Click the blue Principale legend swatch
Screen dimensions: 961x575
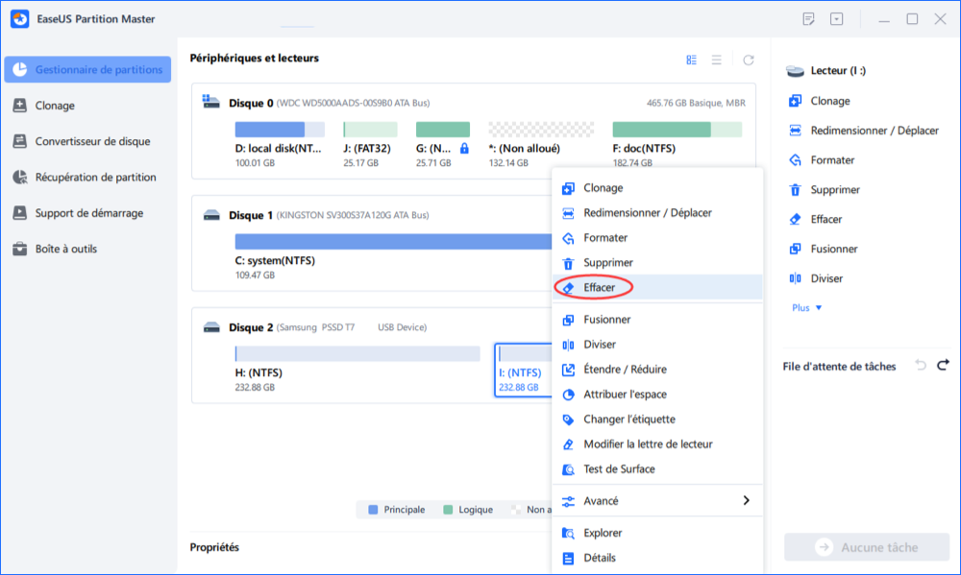(x=373, y=510)
